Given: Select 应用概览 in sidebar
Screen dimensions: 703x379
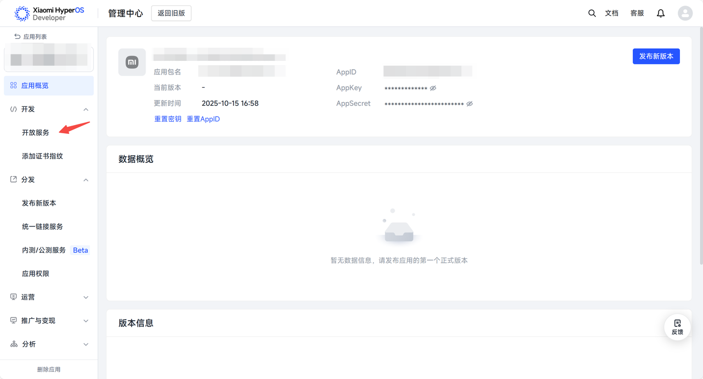Looking at the screenshot, I should [49, 86].
